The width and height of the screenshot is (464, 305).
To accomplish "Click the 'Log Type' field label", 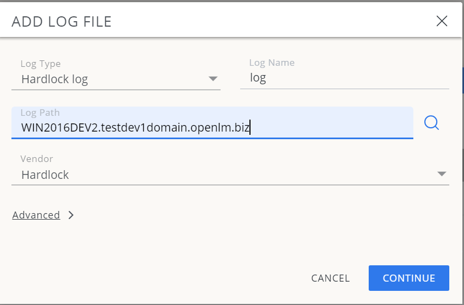I will click(x=41, y=64).
